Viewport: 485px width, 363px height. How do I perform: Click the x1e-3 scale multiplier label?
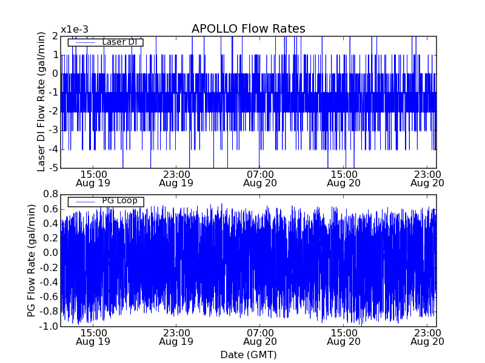coord(75,30)
